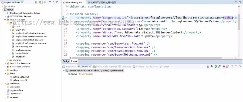Expand the .settings folder
This screenshot has height=102, width=243.
(x=5, y=70)
